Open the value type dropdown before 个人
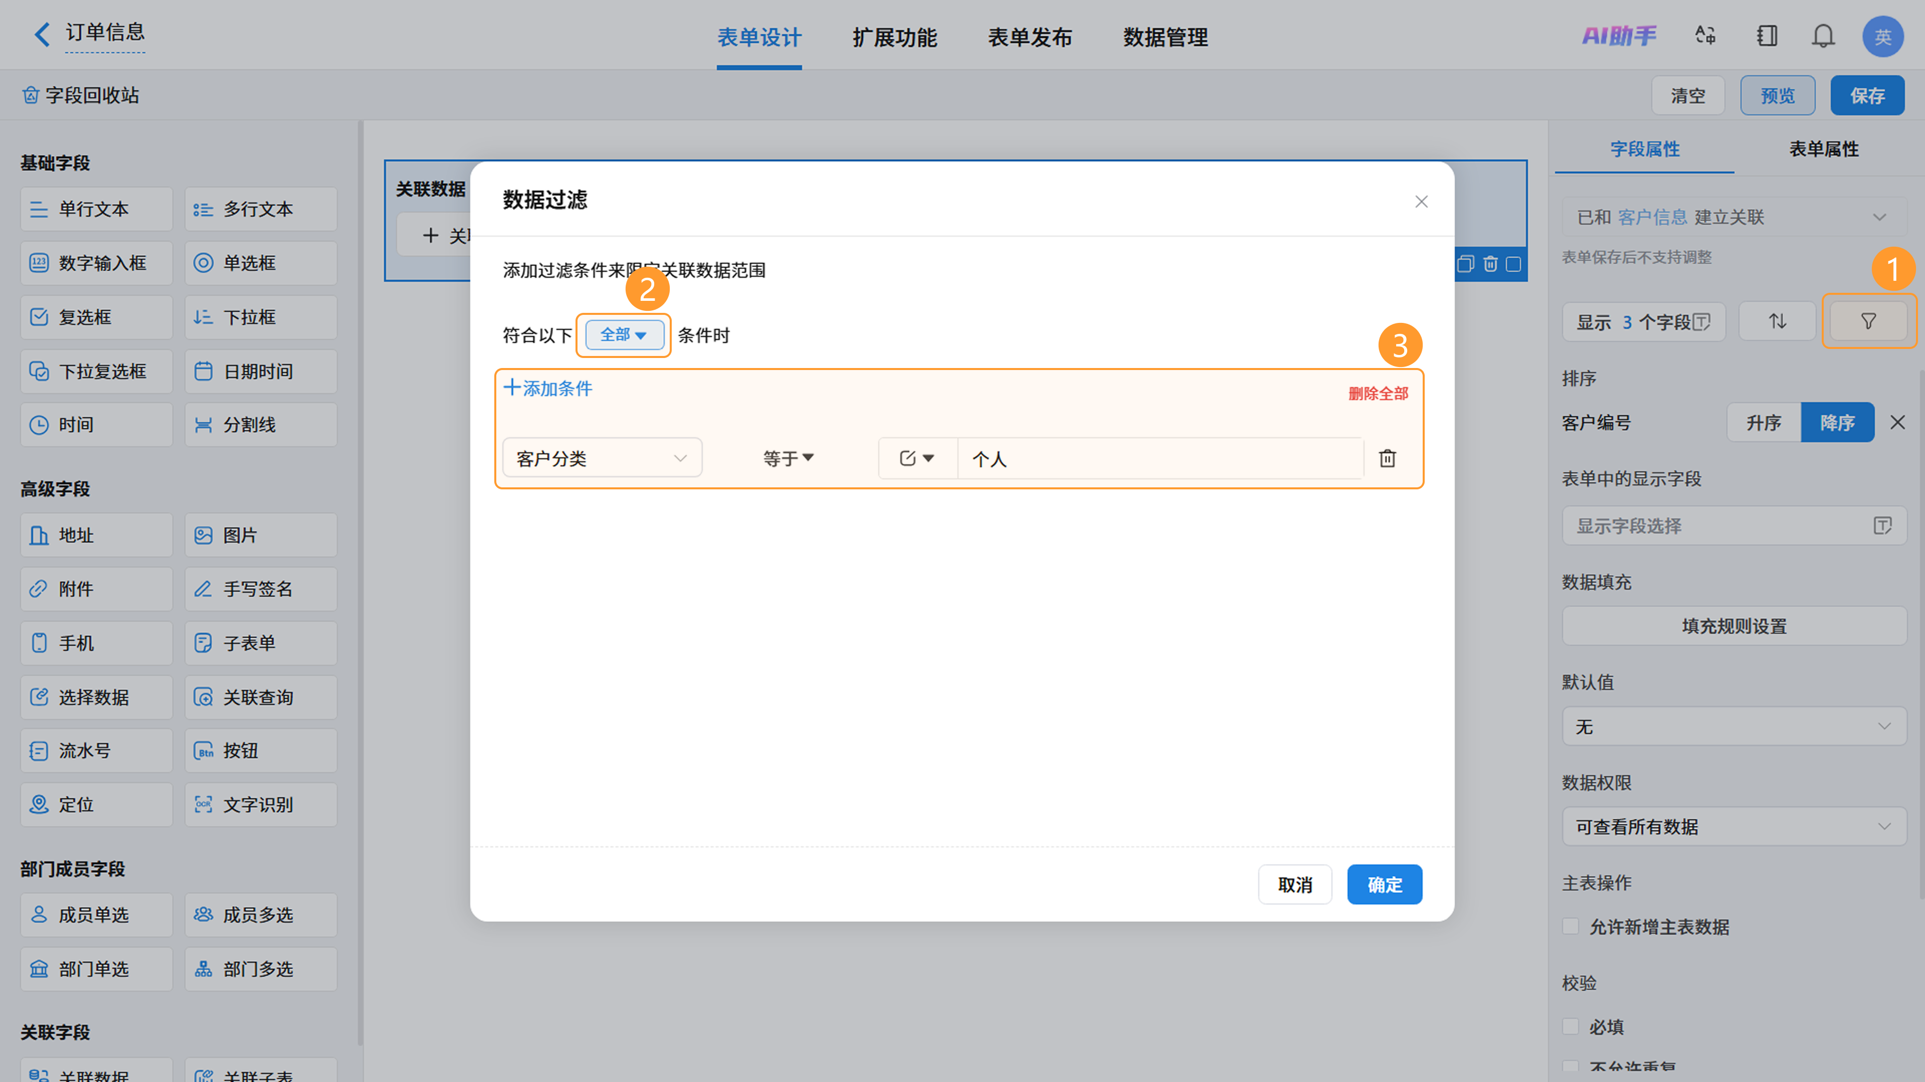Image resolution: width=1925 pixels, height=1082 pixels. coord(917,458)
